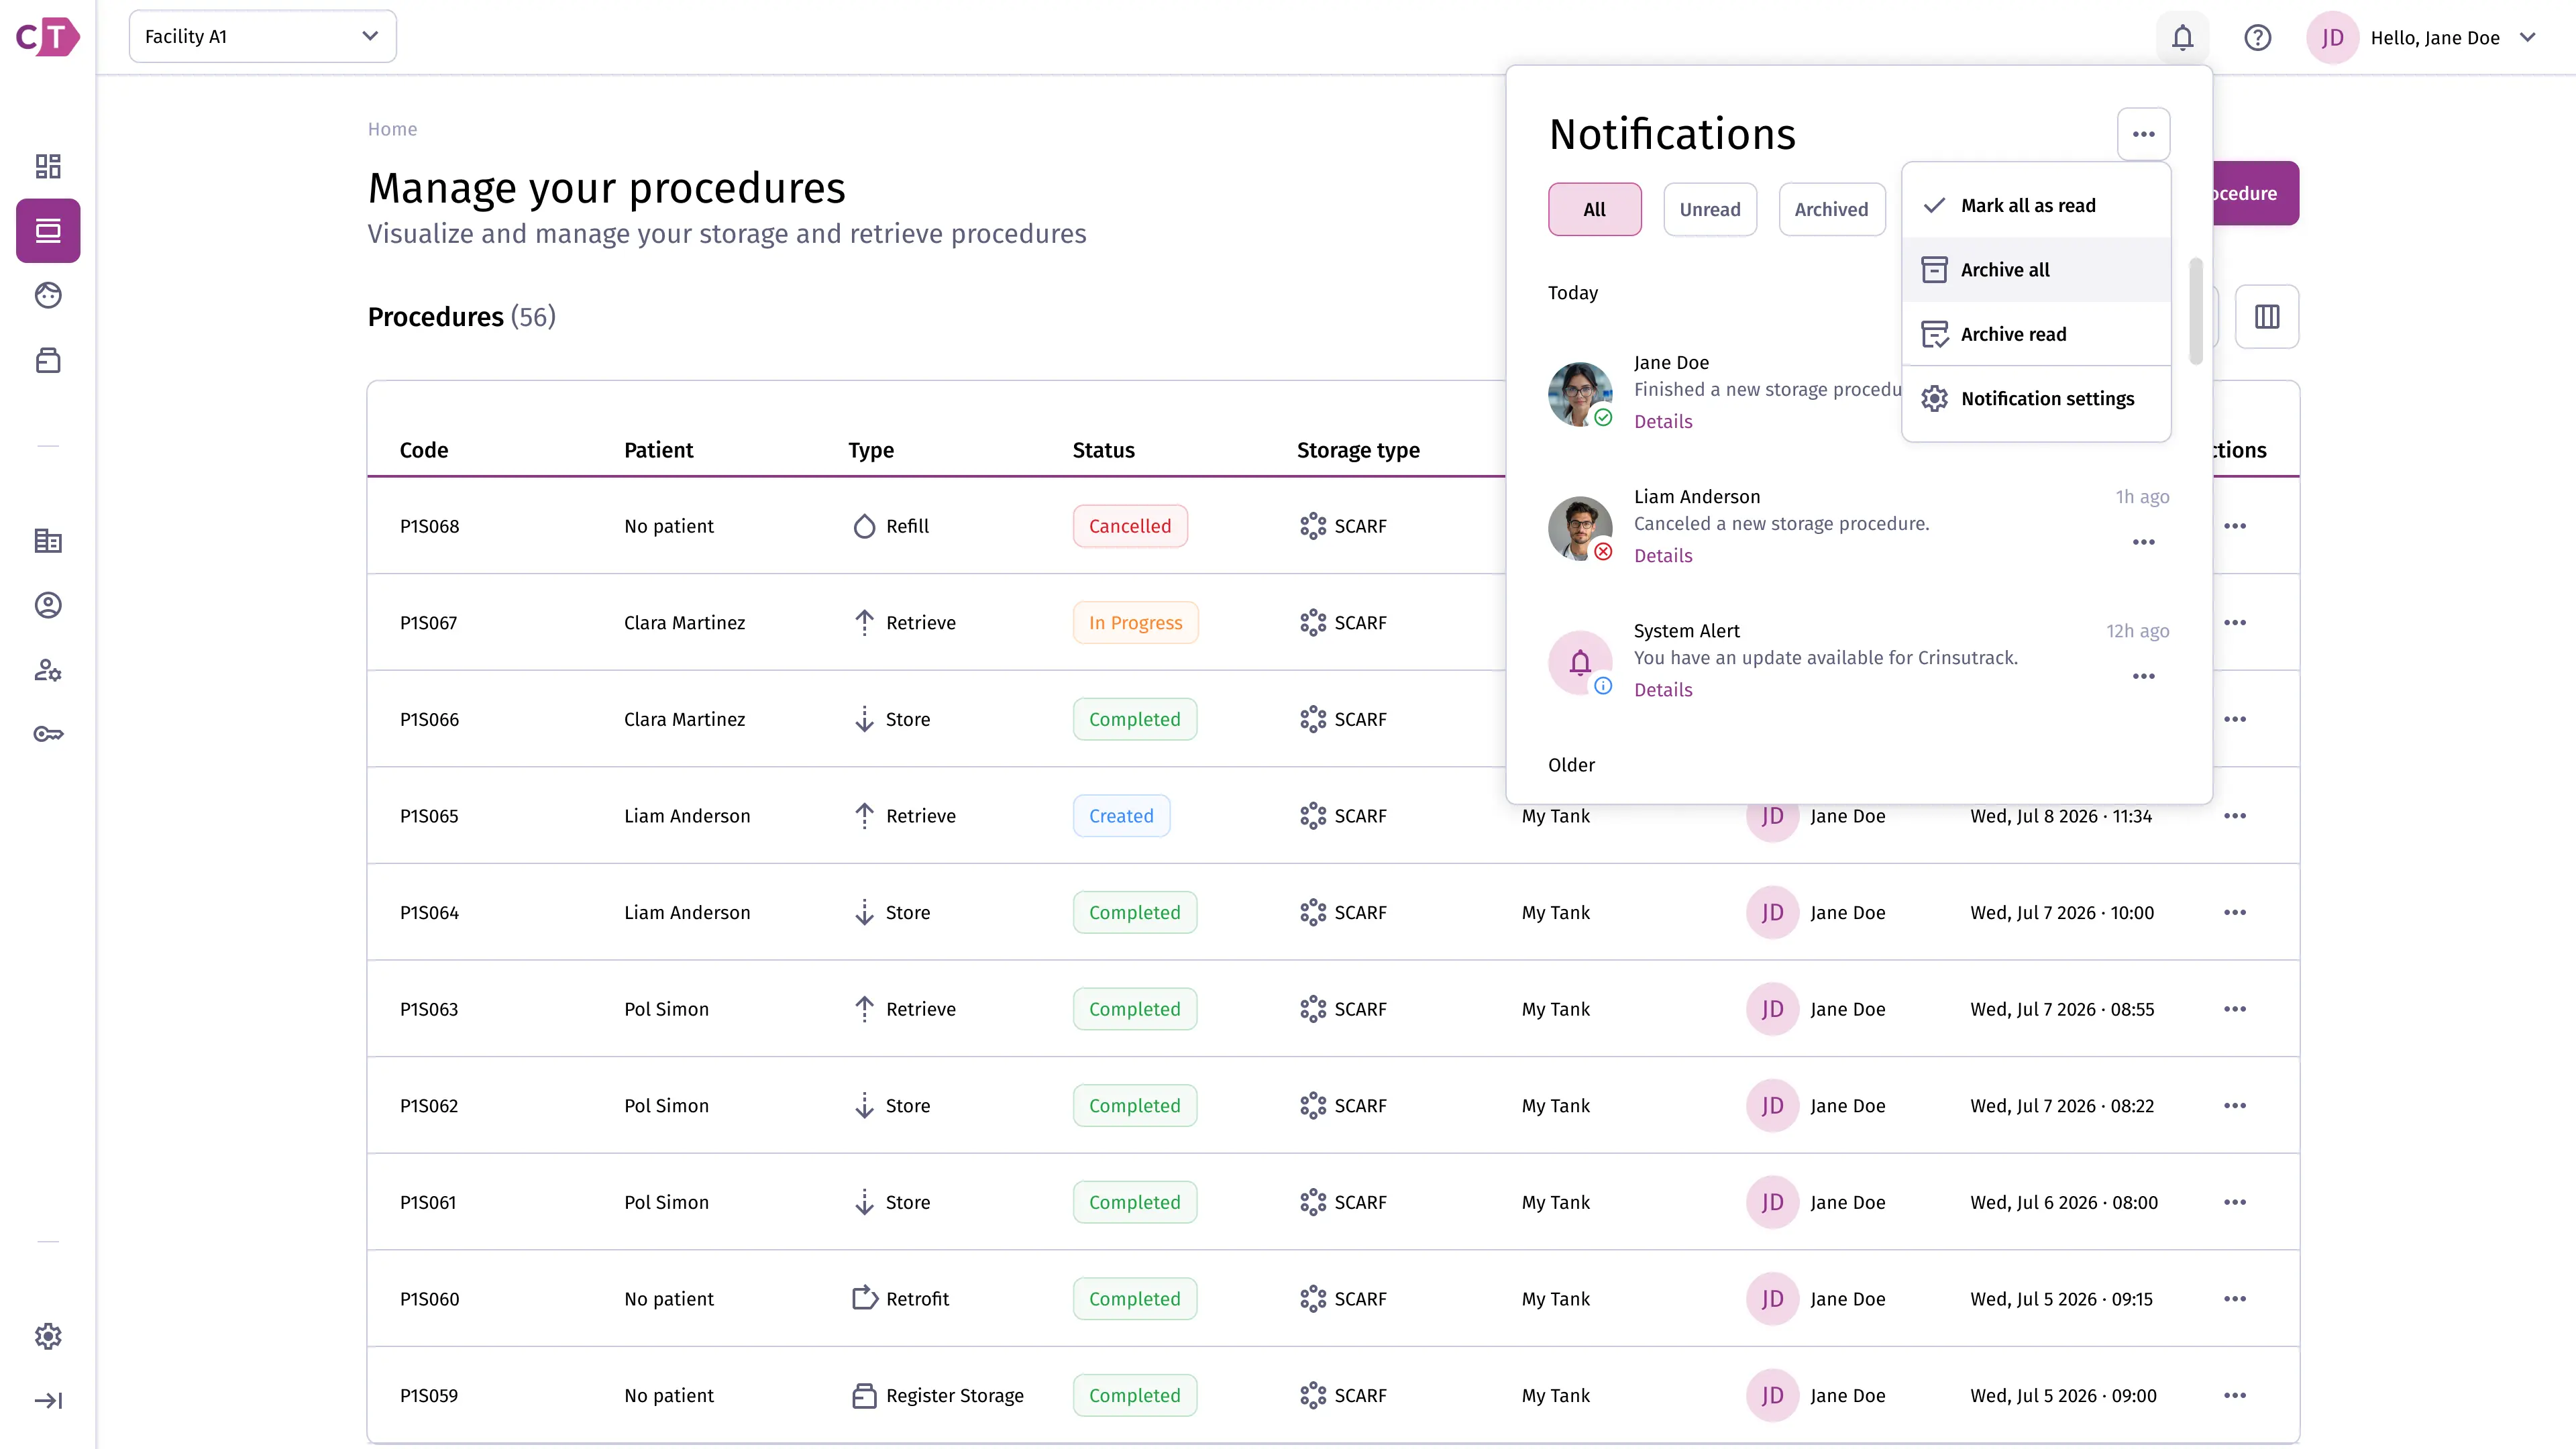Open the user management gear icon in sidebar
This screenshot has height=1449, width=2576.
[48, 670]
